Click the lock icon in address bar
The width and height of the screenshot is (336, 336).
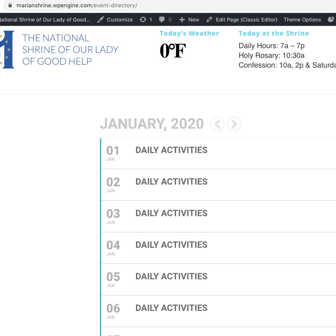pyautogui.click(x=10, y=6)
